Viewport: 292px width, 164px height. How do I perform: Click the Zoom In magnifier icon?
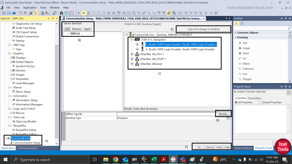(149, 13)
